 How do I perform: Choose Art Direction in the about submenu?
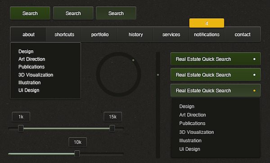31,59
